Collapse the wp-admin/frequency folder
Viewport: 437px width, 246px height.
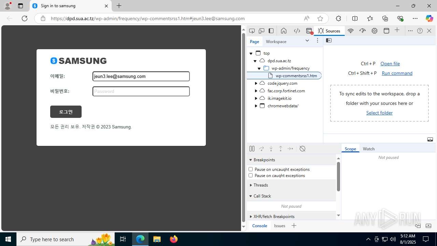coord(259,68)
